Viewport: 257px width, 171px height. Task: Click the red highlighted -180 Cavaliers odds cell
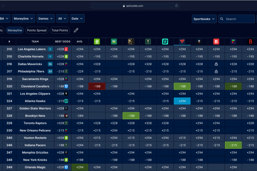97,86
